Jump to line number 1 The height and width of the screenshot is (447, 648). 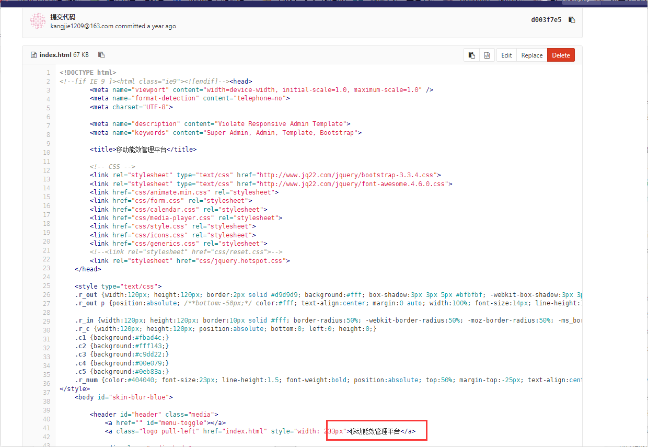coord(48,73)
